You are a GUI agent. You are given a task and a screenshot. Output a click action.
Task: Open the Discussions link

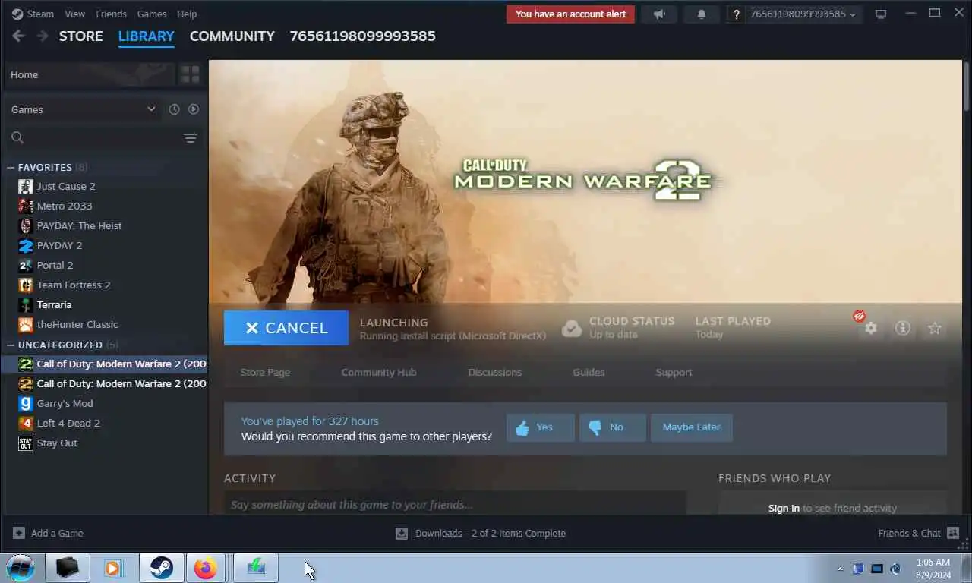coord(494,372)
